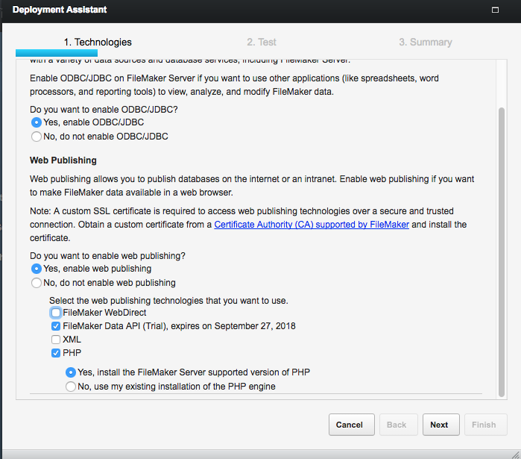The width and height of the screenshot is (521, 459).
Task: Enable the XML checkbox
Action: tap(56, 340)
